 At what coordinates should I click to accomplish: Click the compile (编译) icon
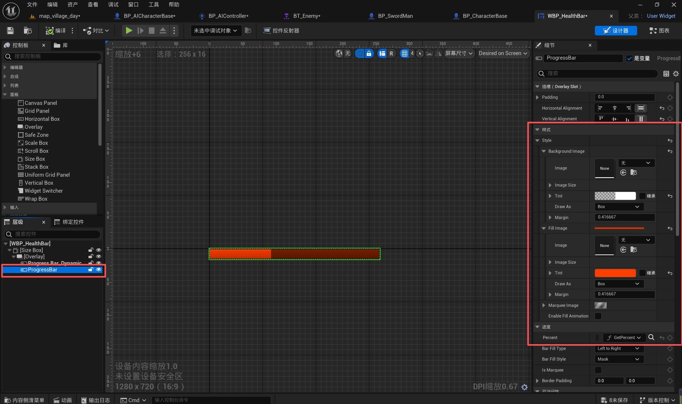pyautogui.click(x=50, y=31)
